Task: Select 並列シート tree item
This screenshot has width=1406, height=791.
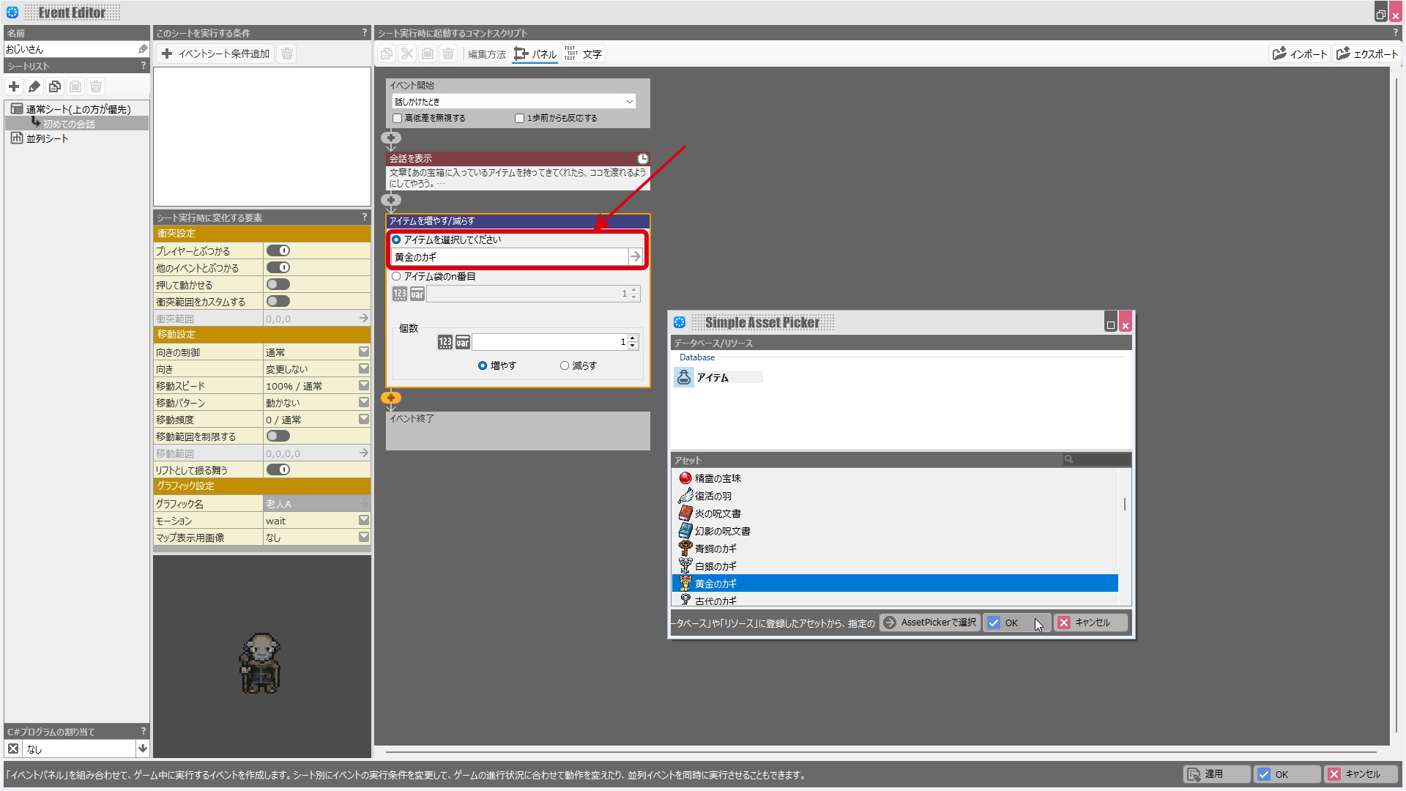Action: pos(47,138)
